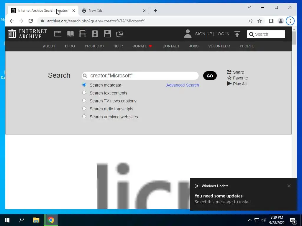Switch to the Internet Archive Search tab
The width and height of the screenshot is (302, 226).
point(43,11)
